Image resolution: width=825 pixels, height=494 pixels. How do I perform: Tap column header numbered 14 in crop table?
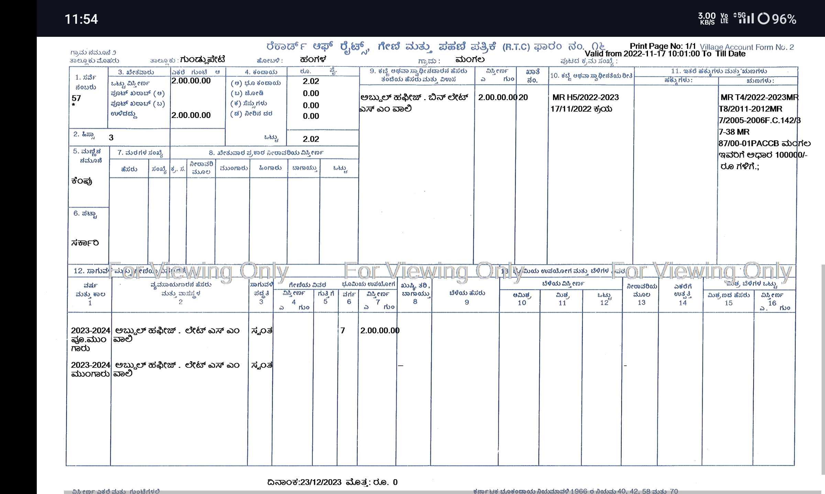(683, 295)
